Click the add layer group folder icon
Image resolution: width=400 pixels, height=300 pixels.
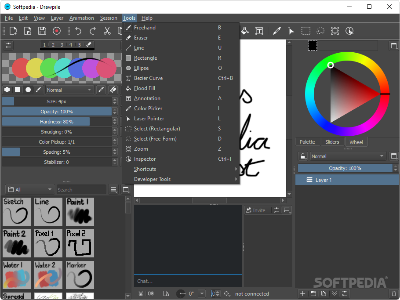313,293
